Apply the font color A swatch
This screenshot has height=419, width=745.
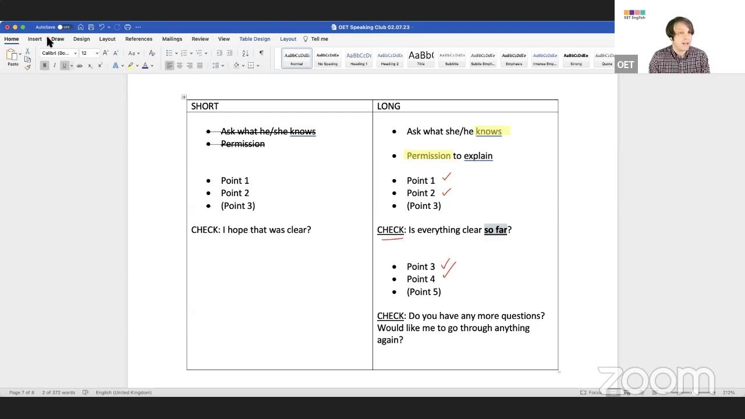[145, 66]
